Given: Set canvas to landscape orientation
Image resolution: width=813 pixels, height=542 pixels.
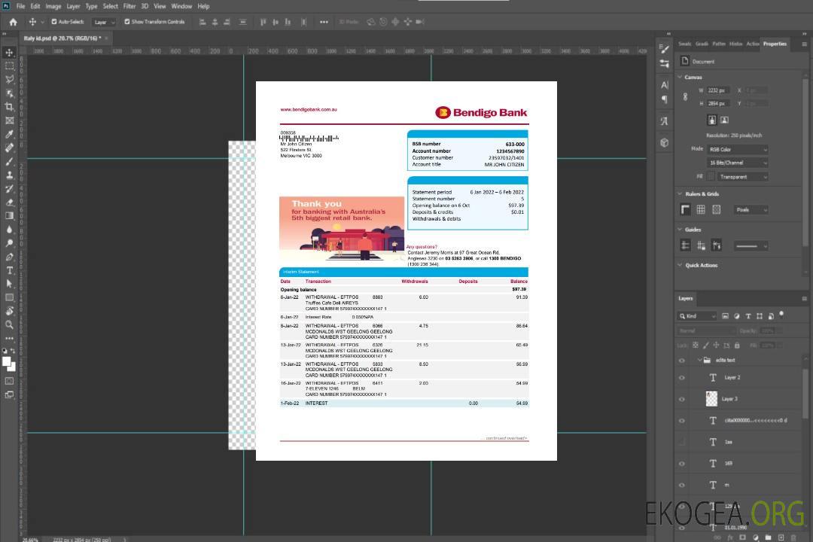Looking at the screenshot, I should point(724,120).
